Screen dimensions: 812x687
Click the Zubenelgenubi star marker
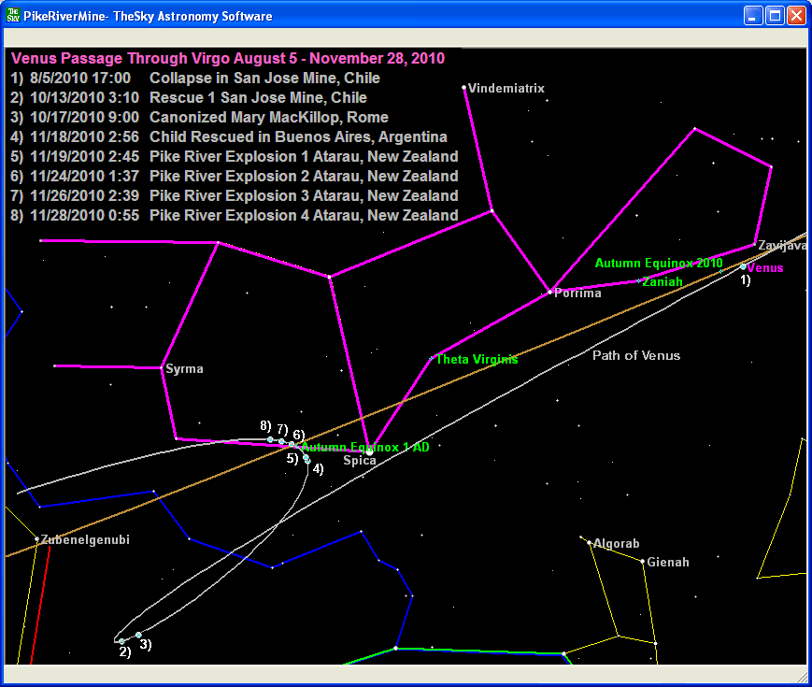tap(37, 539)
